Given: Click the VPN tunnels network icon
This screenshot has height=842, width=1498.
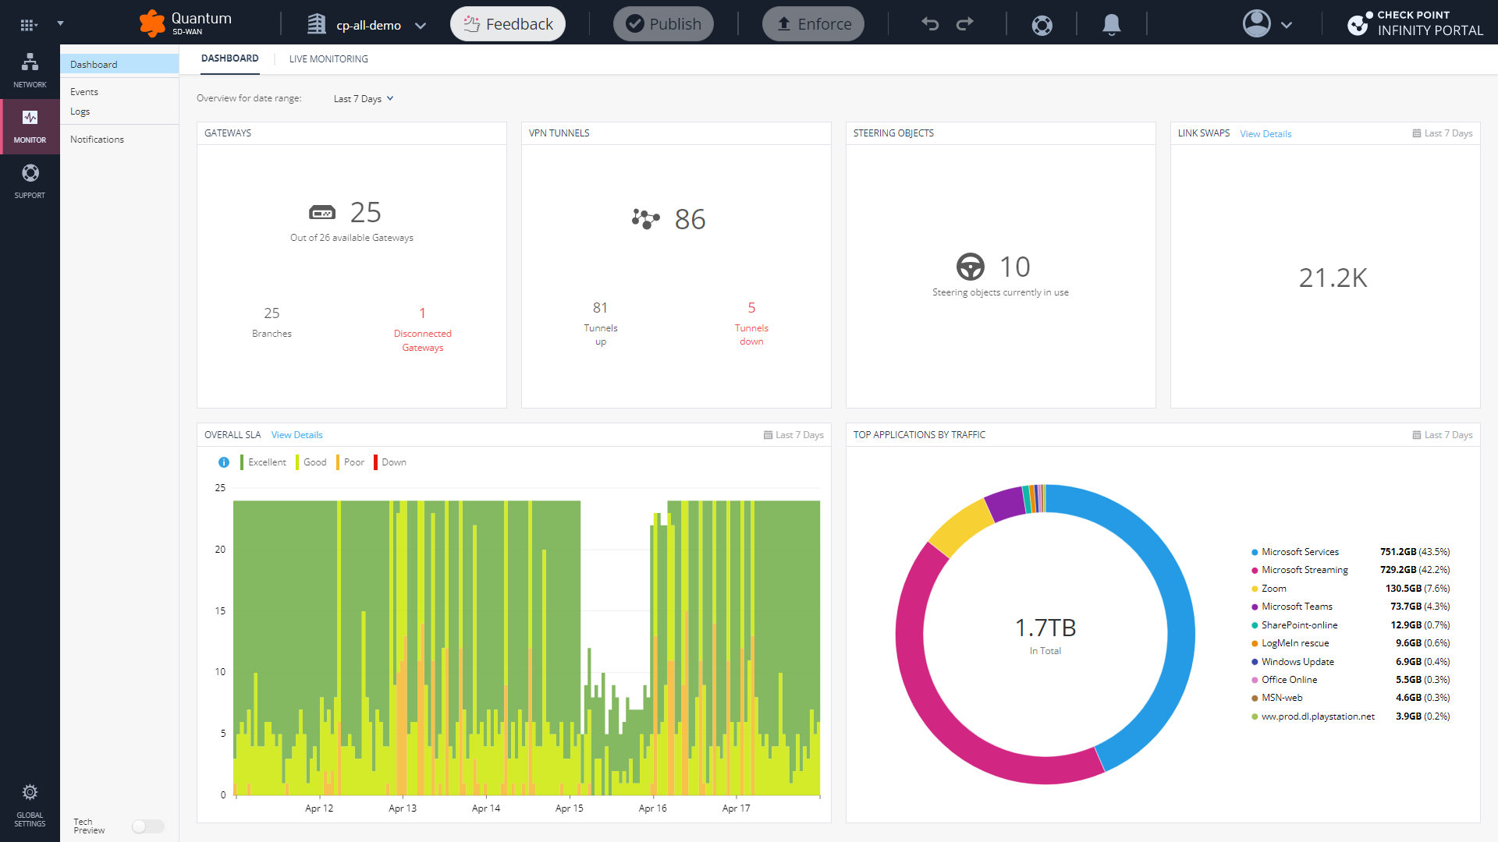Looking at the screenshot, I should (646, 219).
